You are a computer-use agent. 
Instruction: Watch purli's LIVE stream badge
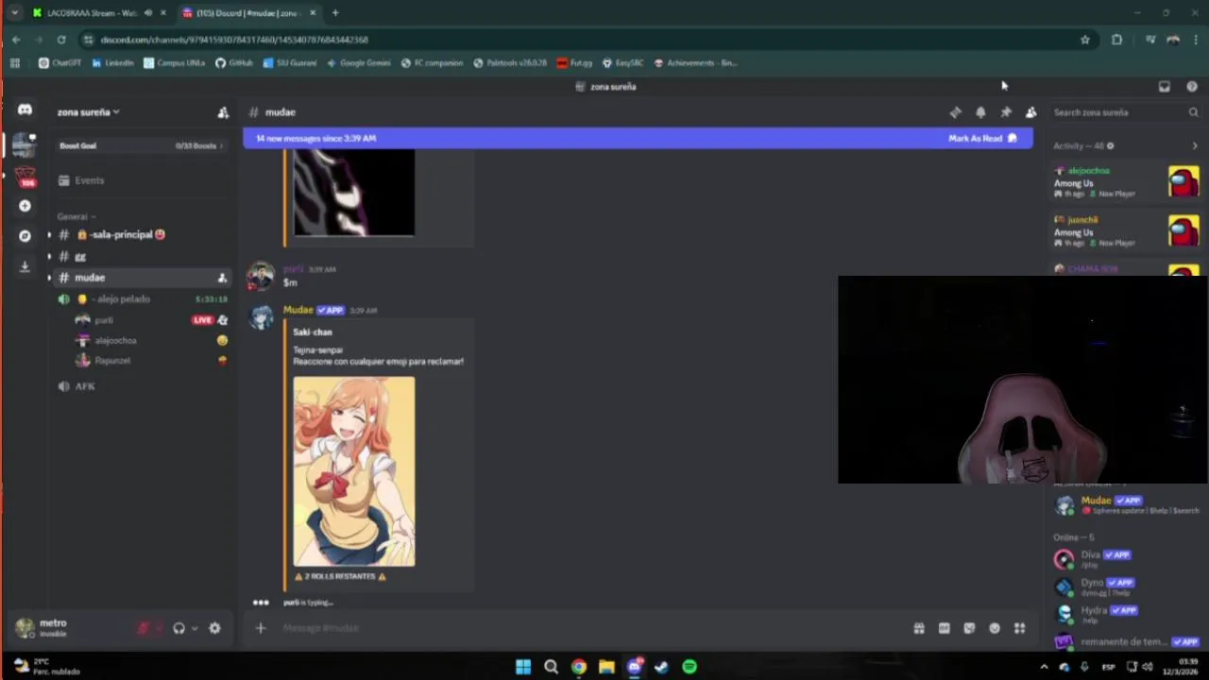[x=202, y=320]
